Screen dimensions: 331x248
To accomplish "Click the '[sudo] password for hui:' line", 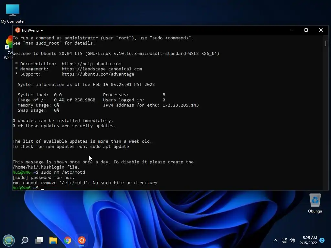I will click(44, 178).
